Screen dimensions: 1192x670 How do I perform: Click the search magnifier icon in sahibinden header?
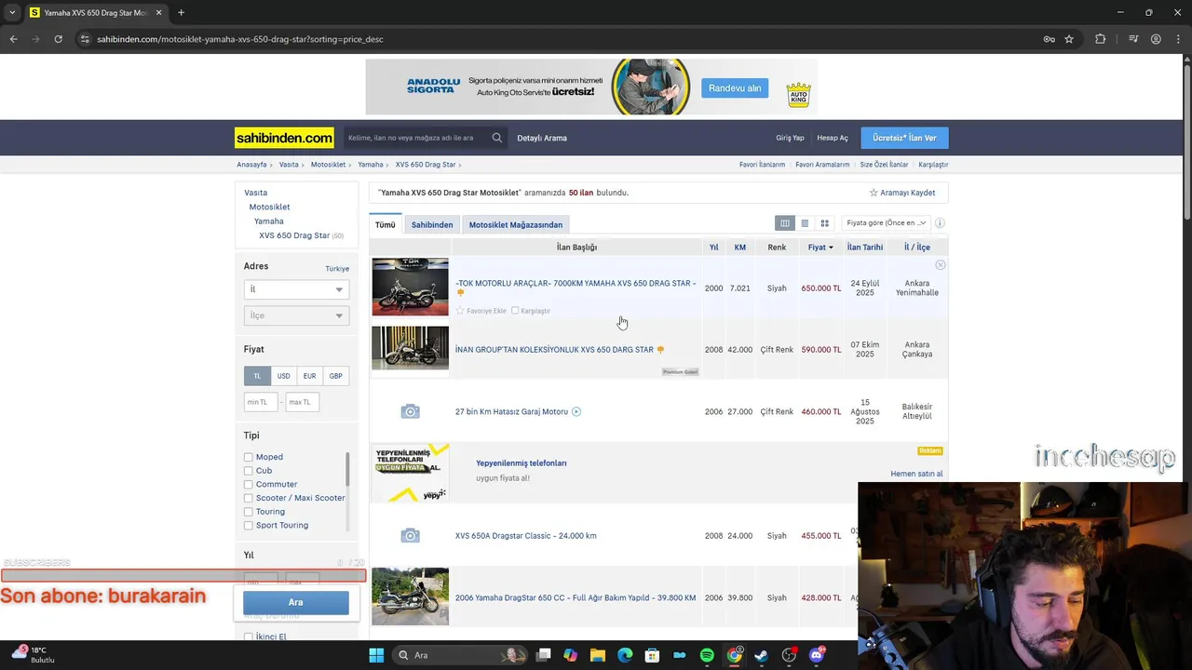point(497,138)
